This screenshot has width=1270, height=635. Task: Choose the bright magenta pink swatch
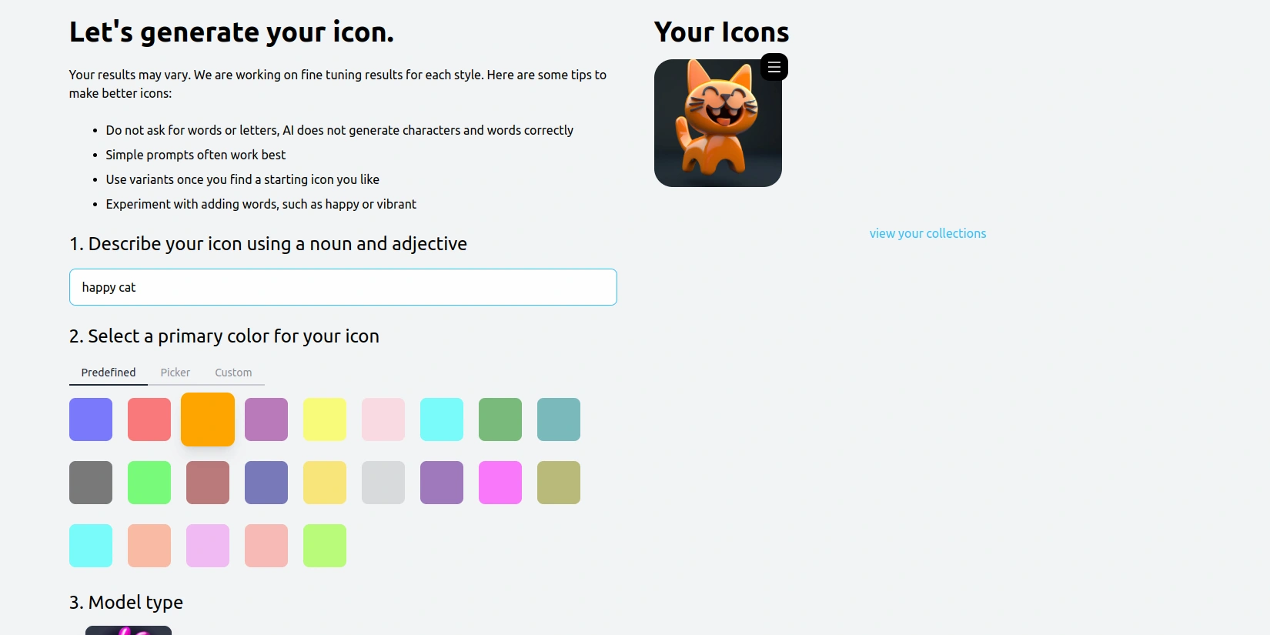coord(500,483)
